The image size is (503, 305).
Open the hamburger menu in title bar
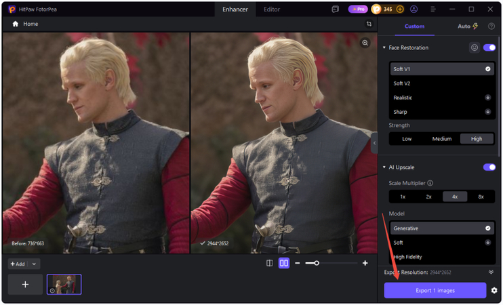432,9
